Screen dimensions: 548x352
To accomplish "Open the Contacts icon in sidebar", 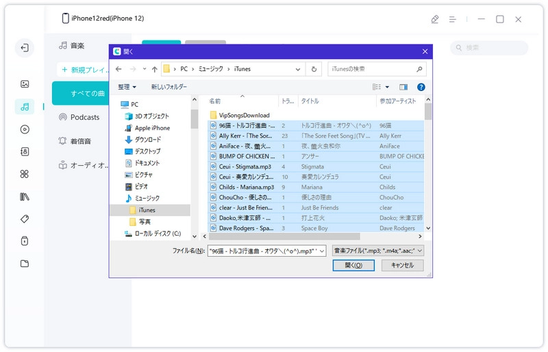I will click(x=25, y=152).
